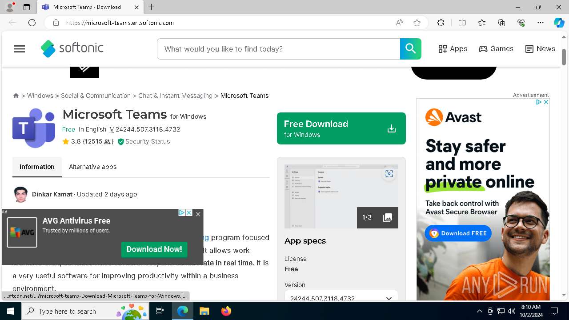Open the tab actions menu
Image resolution: width=569 pixels, height=320 pixels.
point(27,7)
